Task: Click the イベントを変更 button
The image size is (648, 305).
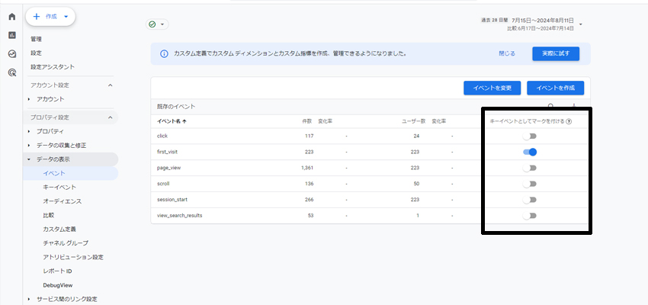Action: (x=492, y=88)
